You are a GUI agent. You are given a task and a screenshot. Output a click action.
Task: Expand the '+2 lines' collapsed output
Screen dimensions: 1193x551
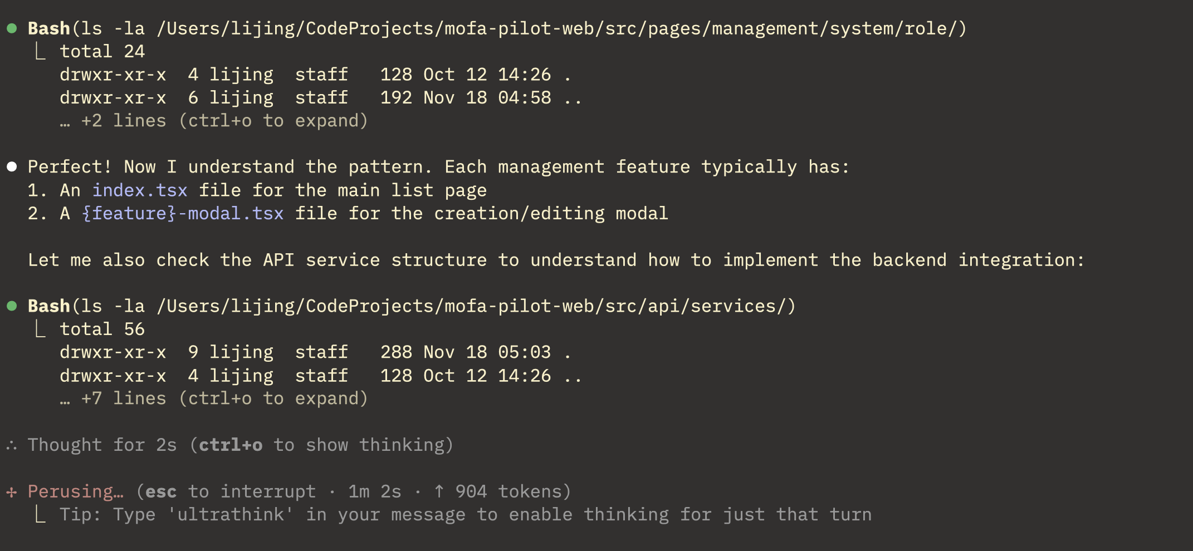point(214,121)
